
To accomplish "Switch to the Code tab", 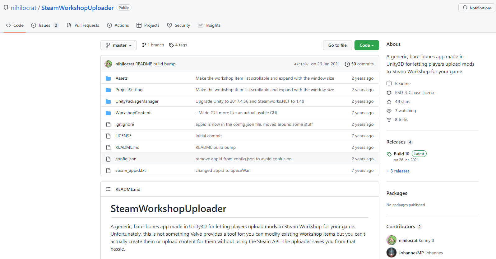I will pyautogui.click(x=15, y=25).
